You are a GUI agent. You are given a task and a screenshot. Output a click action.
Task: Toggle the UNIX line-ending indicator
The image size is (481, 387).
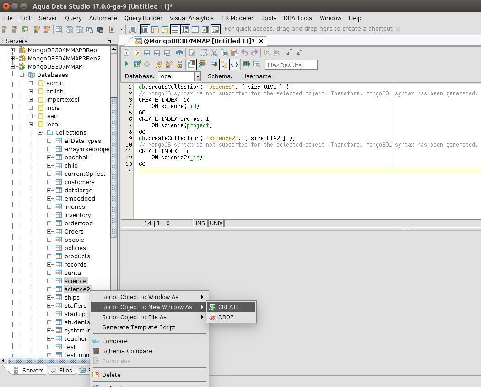216,223
